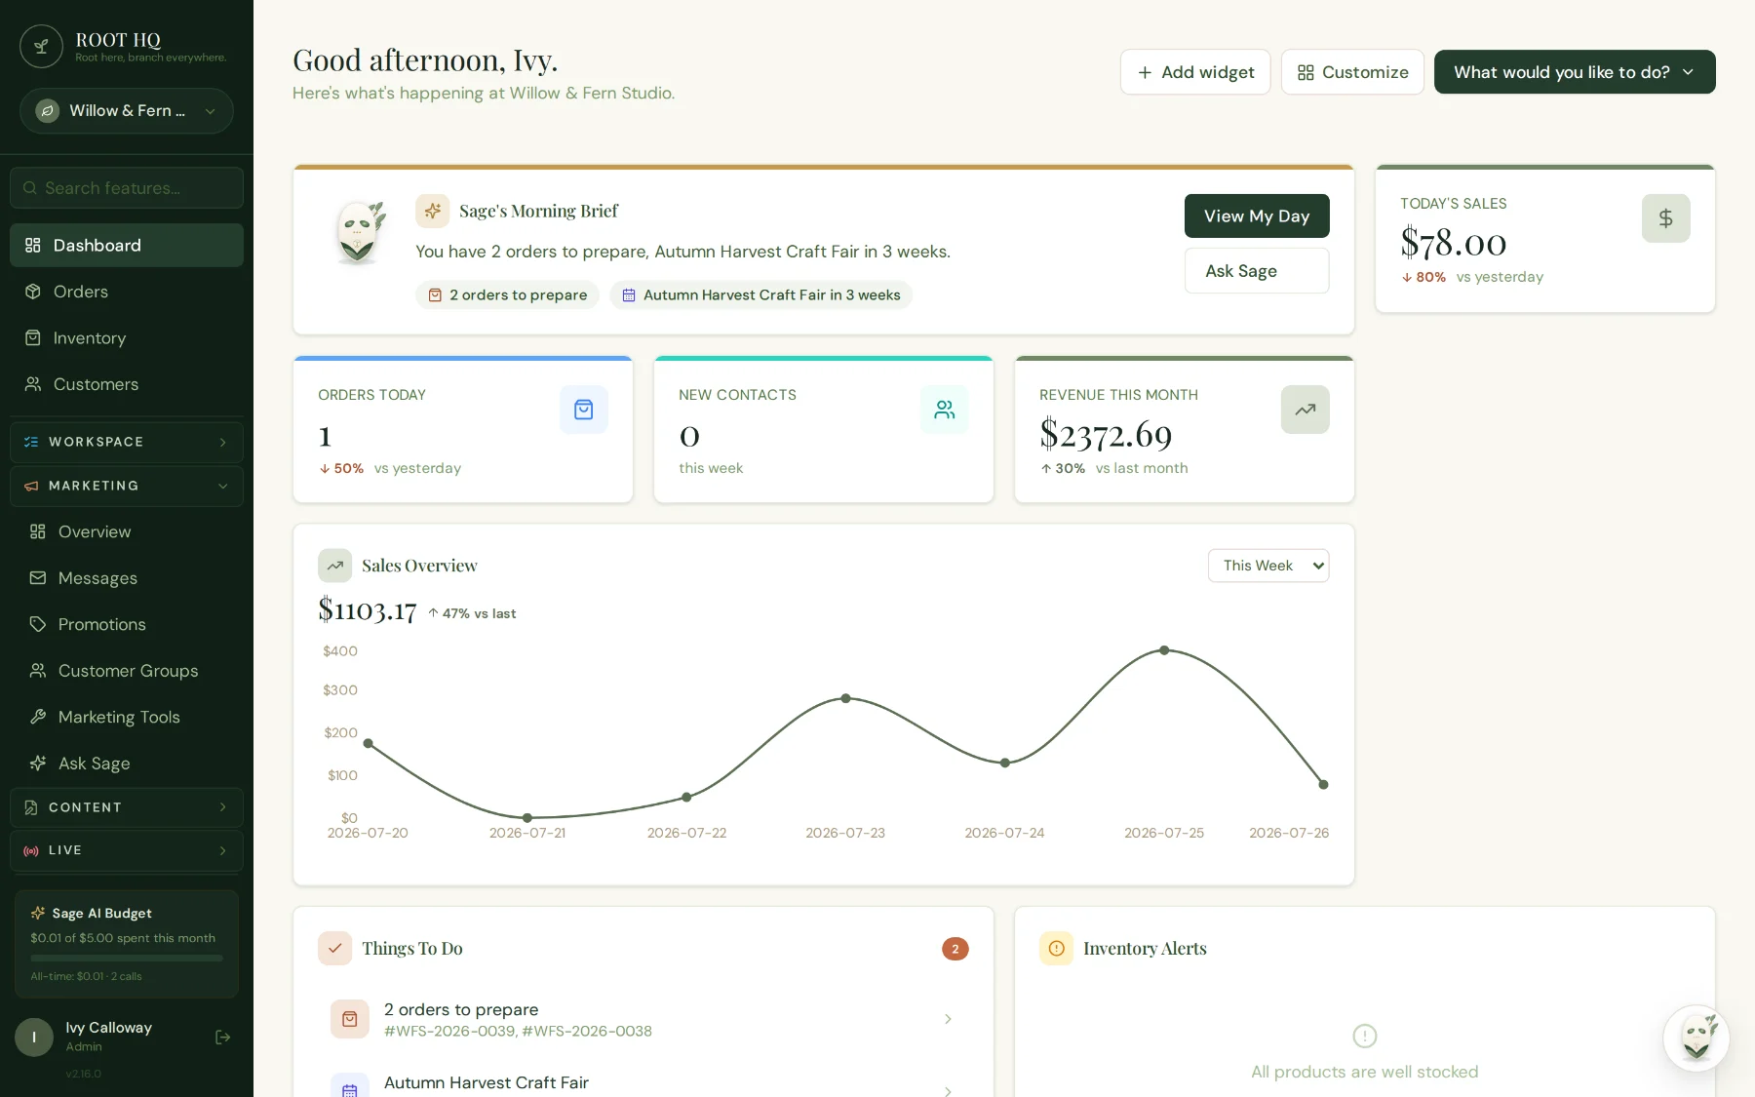Image resolution: width=1755 pixels, height=1097 pixels.
Task: Click the Inventory Alerts warning icon
Action: [1056, 948]
